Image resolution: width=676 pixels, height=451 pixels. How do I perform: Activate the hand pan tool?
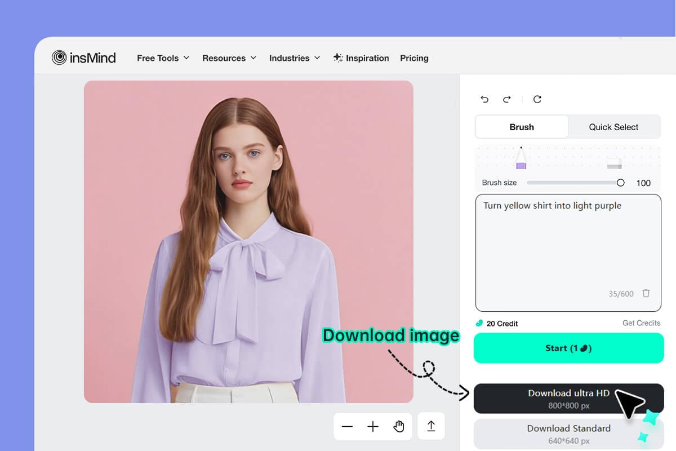point(399,427)
